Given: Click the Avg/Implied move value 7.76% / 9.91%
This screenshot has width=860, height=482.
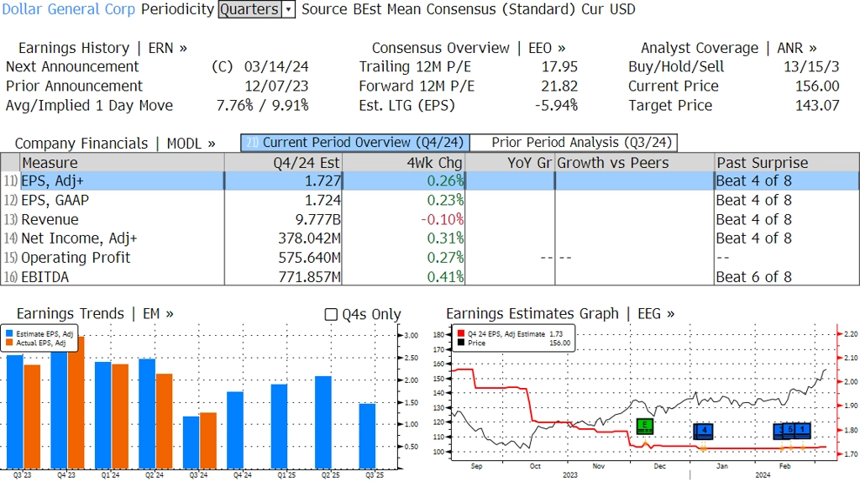Looking at the screenshot, I should [262, 105].
